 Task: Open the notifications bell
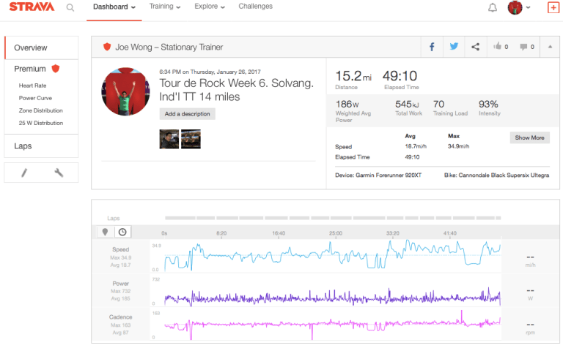493,8
